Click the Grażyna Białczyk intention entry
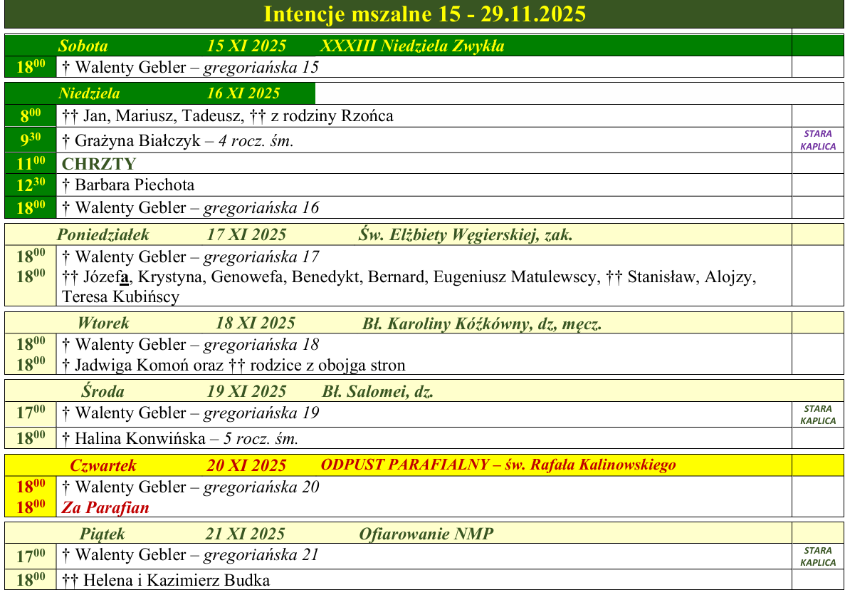This screenshot has height=590, width=845. point(178,141)
